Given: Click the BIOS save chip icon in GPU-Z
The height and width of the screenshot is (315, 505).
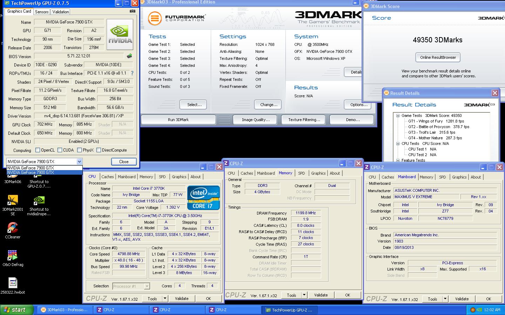Looking at the screenshot, I should [x=129, y=56].
